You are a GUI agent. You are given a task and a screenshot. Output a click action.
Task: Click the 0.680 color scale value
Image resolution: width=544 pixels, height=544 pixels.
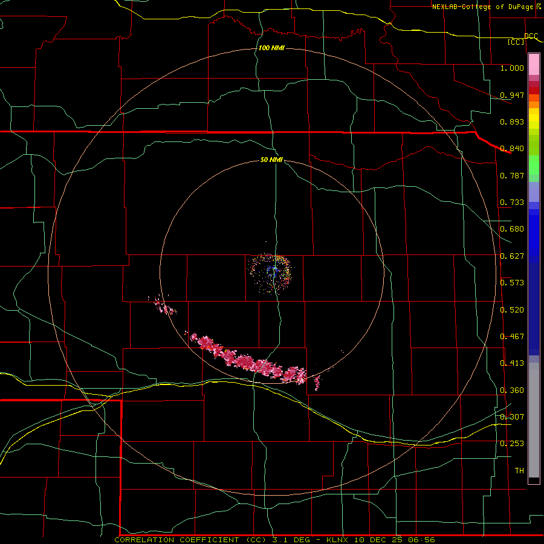point(512,229)
